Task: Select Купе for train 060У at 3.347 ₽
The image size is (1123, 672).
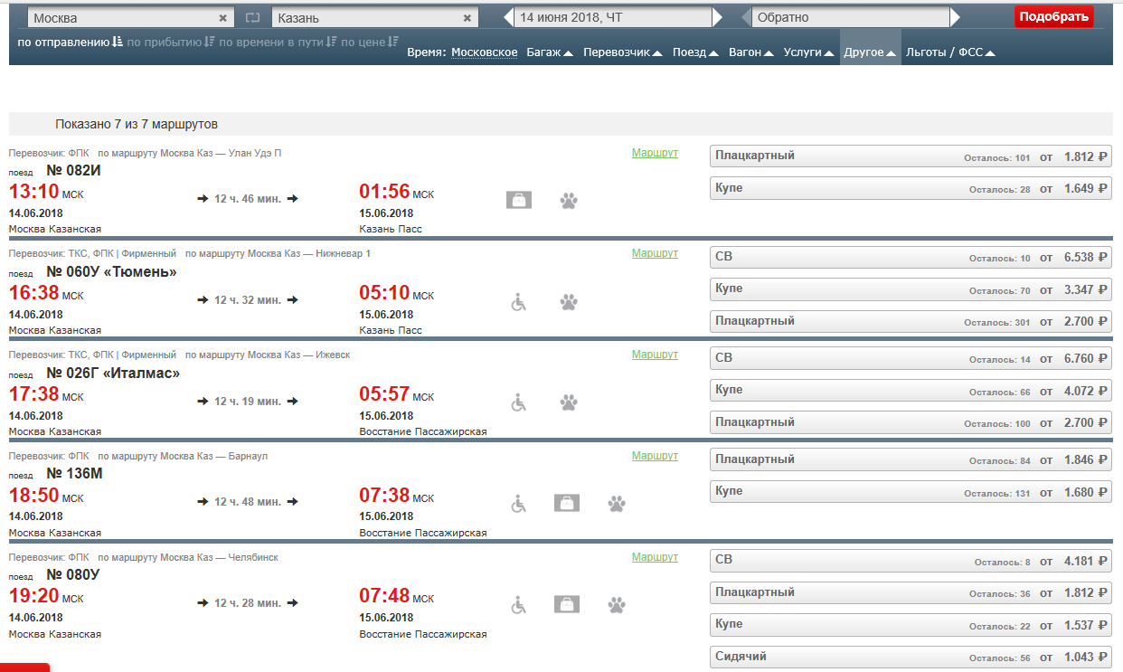Action: click(x=911, y=289)
